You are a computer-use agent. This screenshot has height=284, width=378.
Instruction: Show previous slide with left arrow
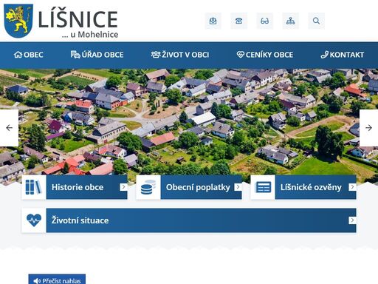click(9, 128)
